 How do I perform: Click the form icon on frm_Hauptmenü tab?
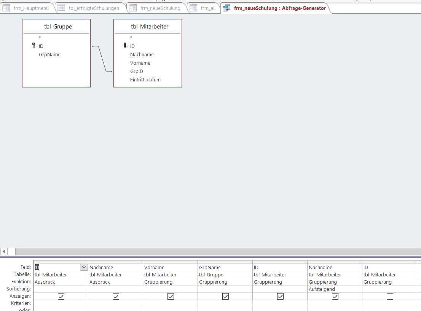pos(6,8)
